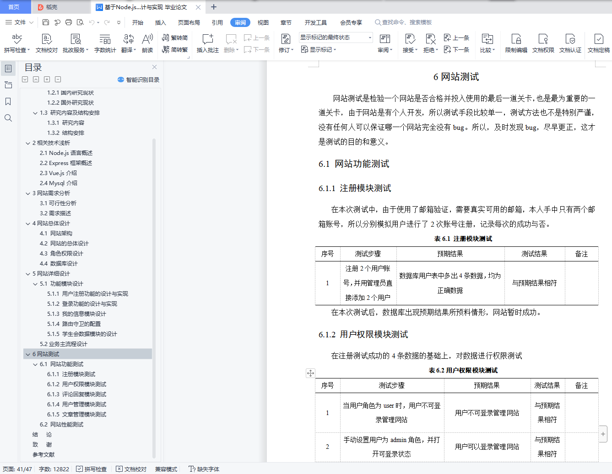Accept the change with 接受

pos(410,43)
